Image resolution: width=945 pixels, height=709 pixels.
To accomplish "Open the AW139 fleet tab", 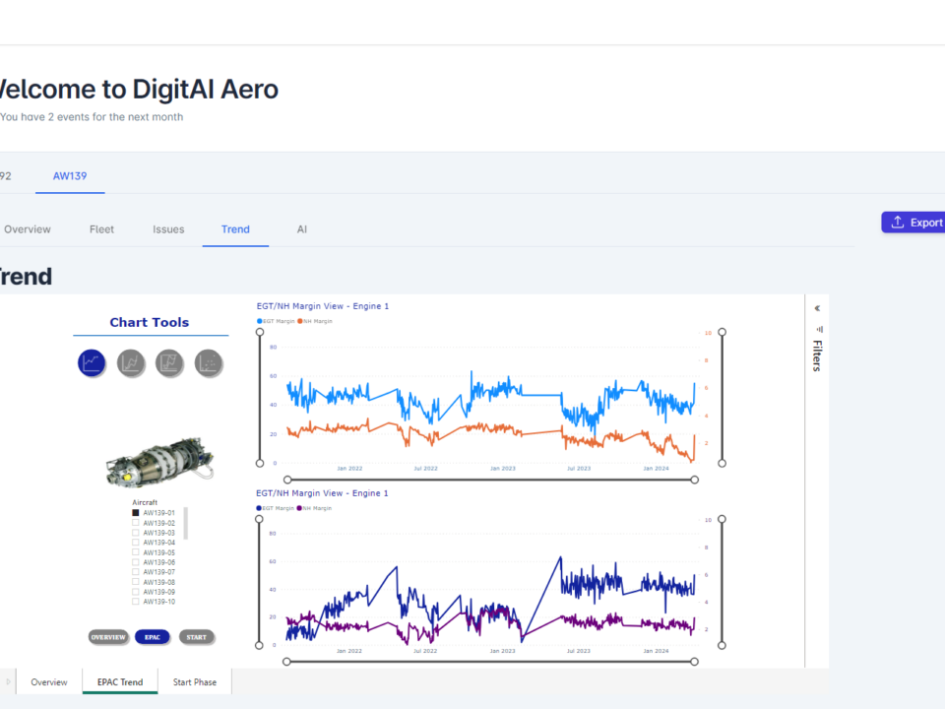I will pos(70,176).
